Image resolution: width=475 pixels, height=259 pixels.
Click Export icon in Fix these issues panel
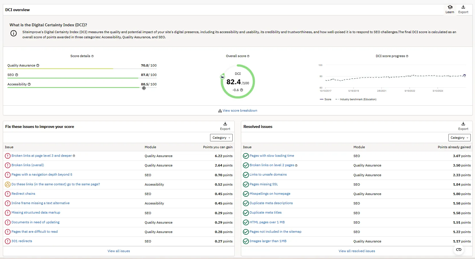(x=225, y=124)
